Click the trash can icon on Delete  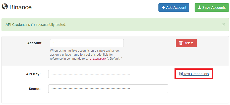pos(181,43)
